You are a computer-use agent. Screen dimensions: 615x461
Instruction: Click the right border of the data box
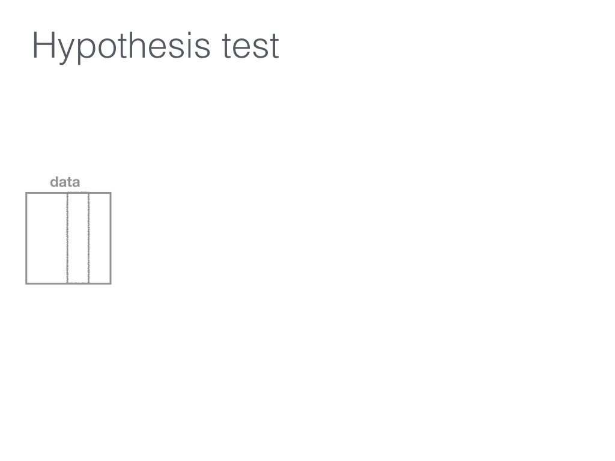(x=111, y=238)
